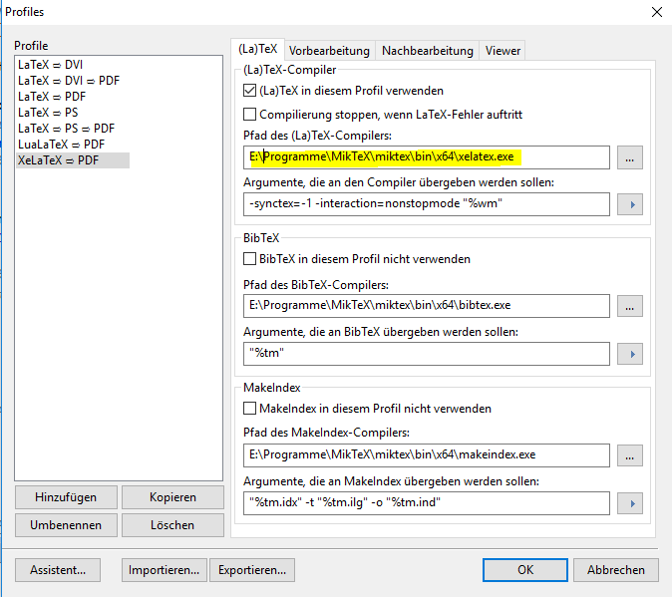Click browse button for BibTeX compiler path

628,306
